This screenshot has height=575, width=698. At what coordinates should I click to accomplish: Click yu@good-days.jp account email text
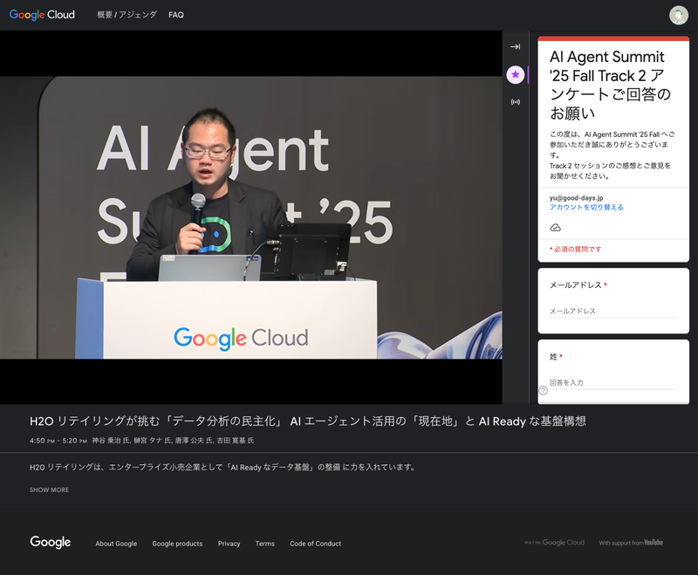[576, 197]
